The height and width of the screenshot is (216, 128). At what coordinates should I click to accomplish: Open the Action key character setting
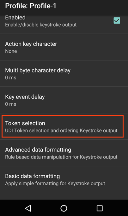click(x=64, y=47)
